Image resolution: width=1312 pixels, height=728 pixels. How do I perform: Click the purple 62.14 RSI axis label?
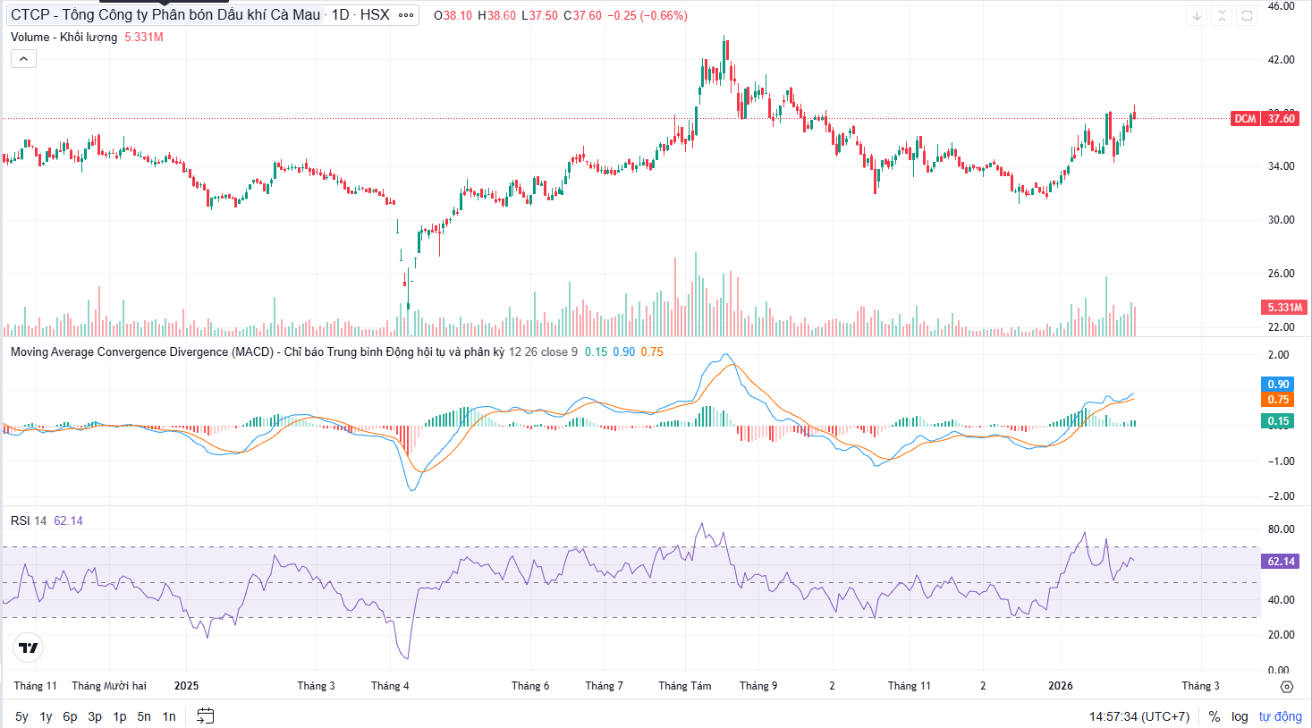[1281, 561]
